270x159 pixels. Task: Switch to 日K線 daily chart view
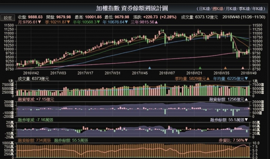[205, 9]
